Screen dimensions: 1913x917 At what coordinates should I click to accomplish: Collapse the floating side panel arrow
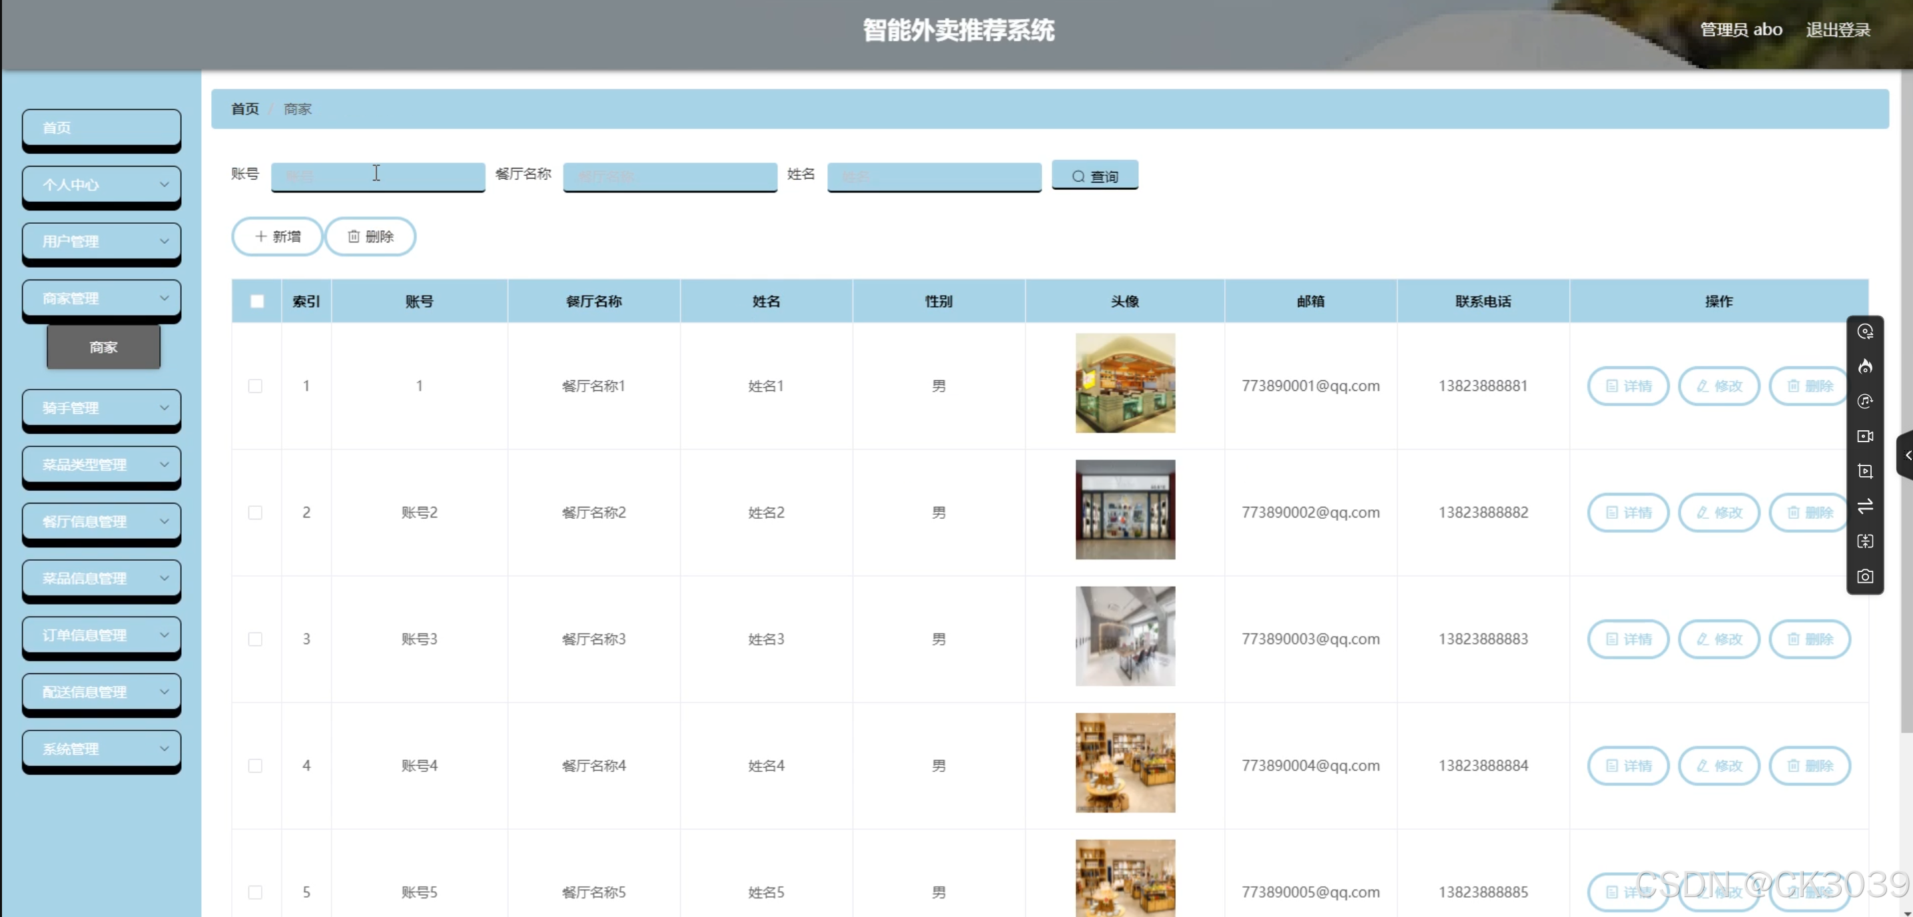(x=1906, y=455)
